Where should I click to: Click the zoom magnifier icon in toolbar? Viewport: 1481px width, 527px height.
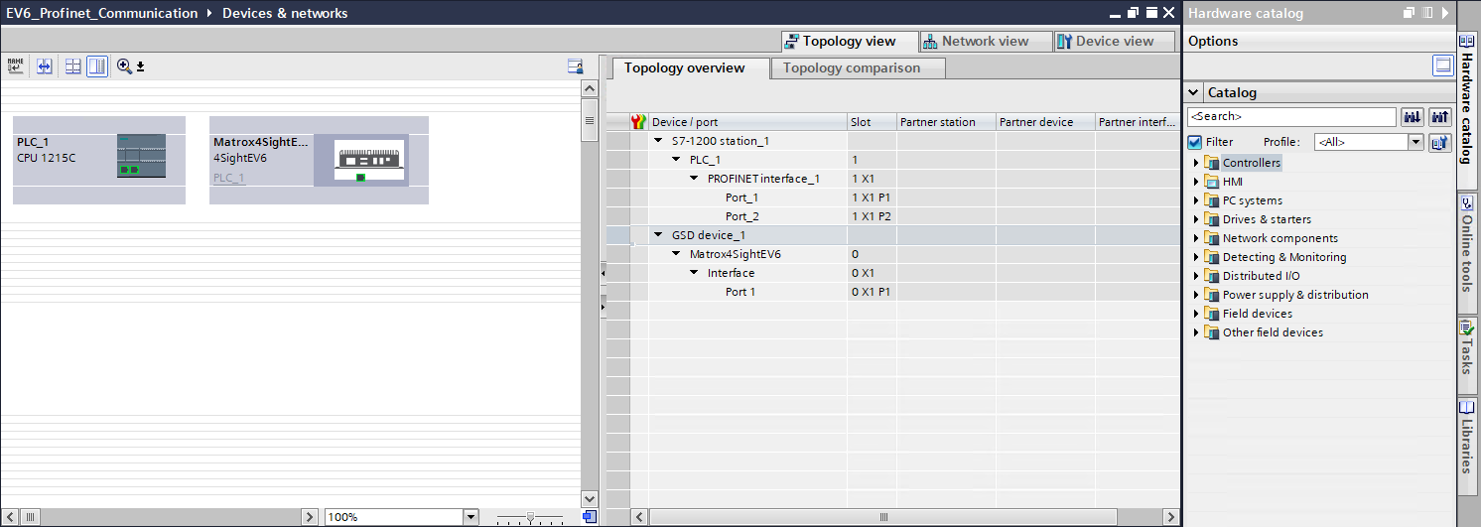[124, 66]
